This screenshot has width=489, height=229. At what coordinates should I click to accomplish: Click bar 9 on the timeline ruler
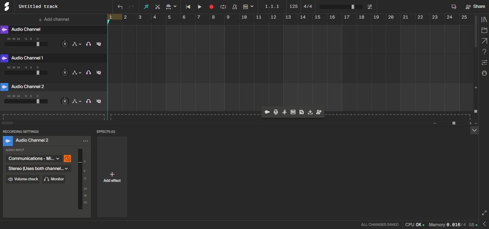tap(228, 17)
